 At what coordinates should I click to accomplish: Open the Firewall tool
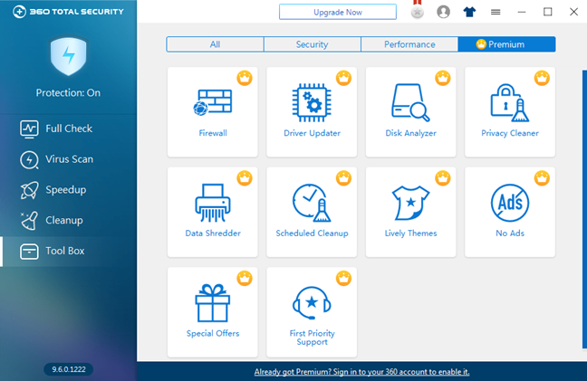pos(213,112)
